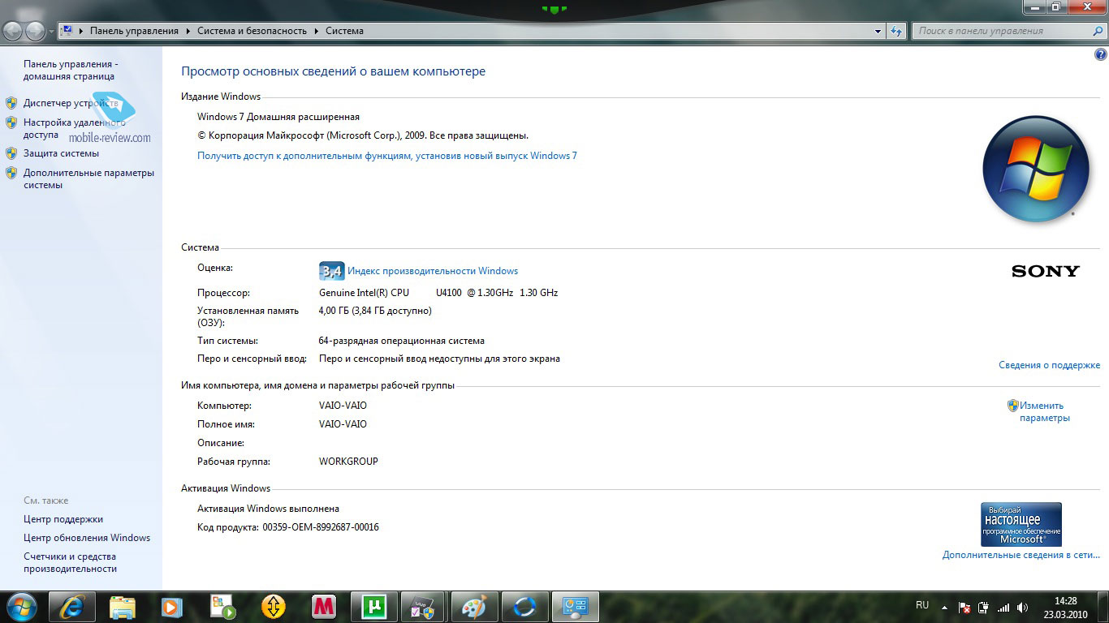Expand the address bar history dropdown

pyautogui.click(x=878, y=31)
